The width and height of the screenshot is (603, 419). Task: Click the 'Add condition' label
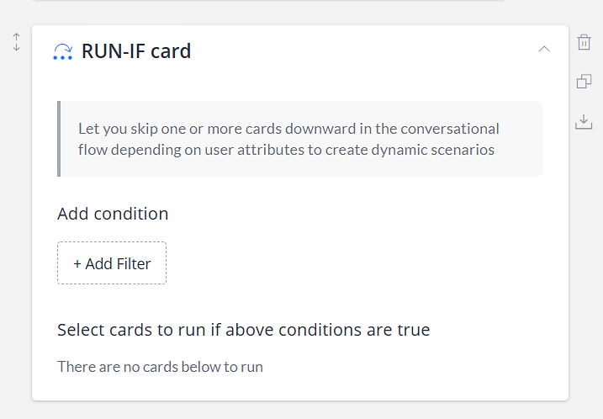tap(113, 214)
